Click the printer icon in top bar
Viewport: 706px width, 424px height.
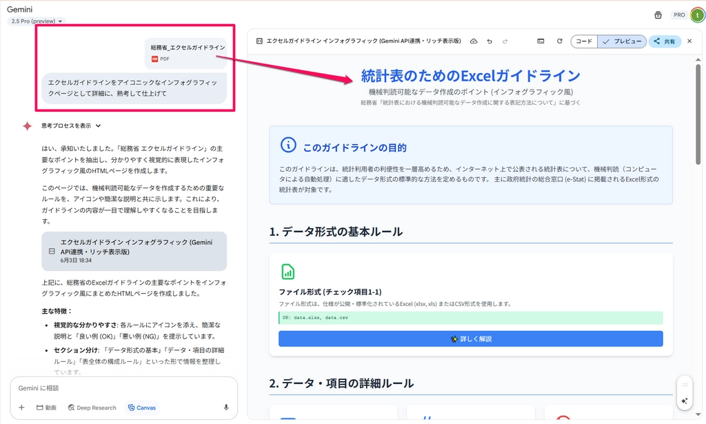(x=658, y=15)
